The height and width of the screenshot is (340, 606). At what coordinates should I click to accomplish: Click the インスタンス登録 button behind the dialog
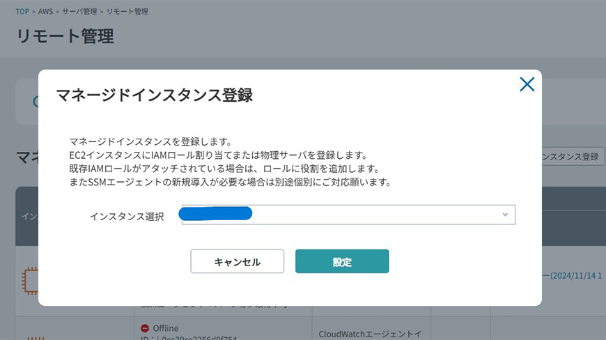point(573,157)
